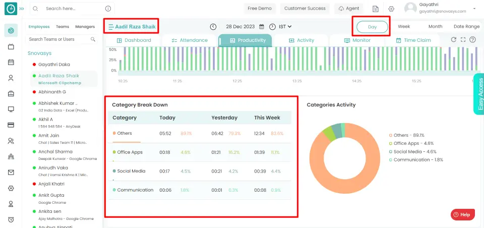
Task: Toggle employee list menu beside Aadil Raza Shaik
Action: tap(111, 27)
